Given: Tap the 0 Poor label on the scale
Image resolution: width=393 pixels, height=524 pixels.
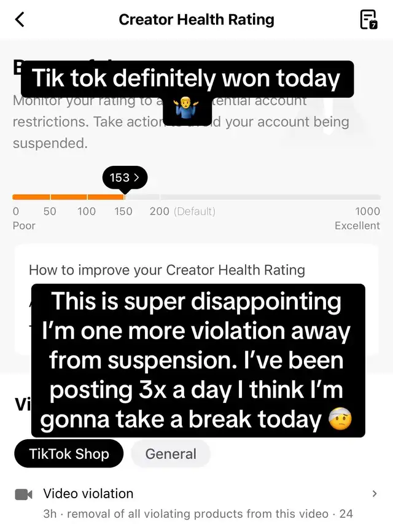Looking at the screenshot, I should coord(24,218).
